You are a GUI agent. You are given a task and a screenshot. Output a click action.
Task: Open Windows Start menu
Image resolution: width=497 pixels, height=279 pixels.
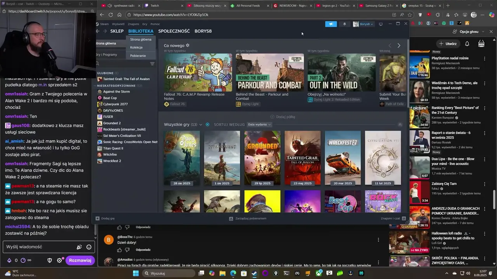[136, 273]
